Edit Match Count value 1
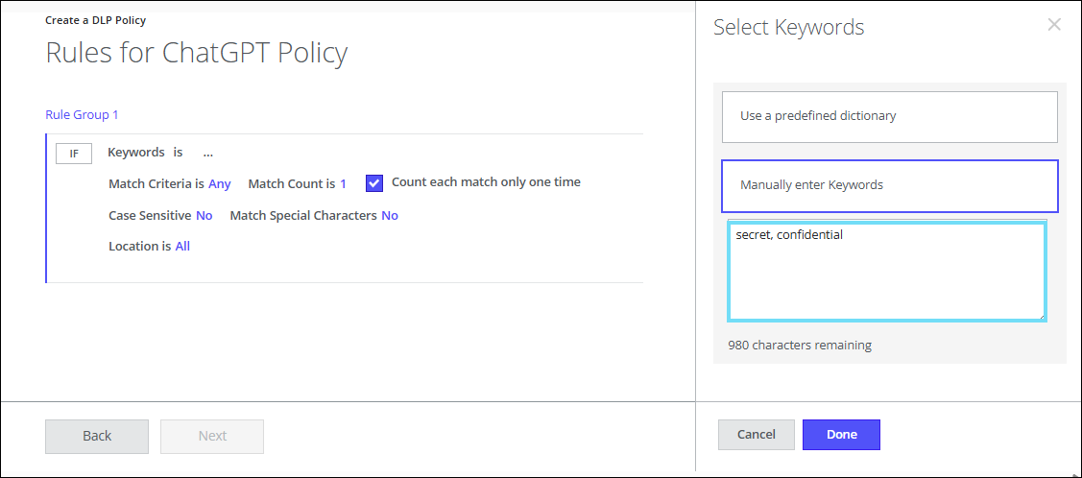1082x478 pixels. coord(343,183)
